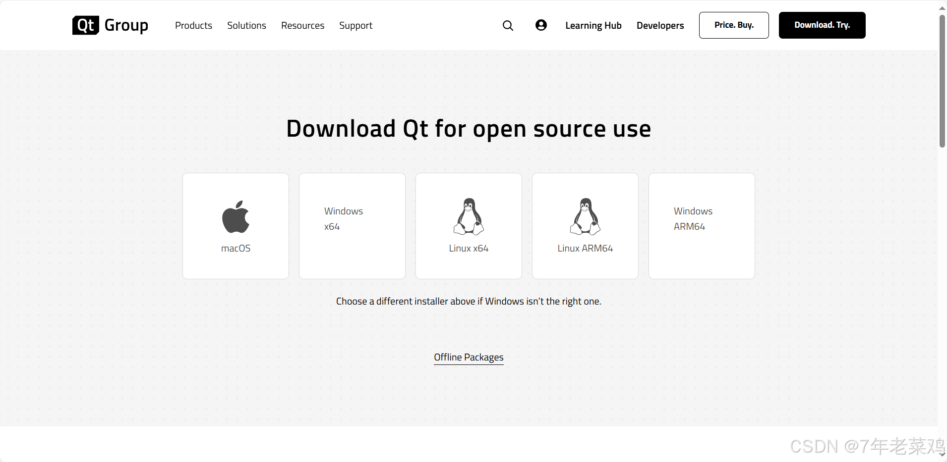Open the Solutions menu
The width and height of the screenshot is (947, 462).
(x=246, y=25)
